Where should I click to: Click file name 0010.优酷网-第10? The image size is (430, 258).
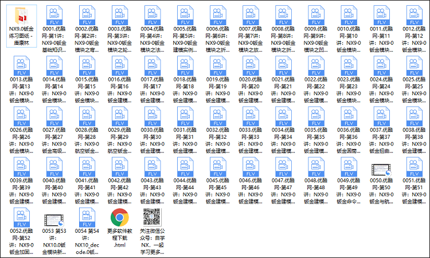tap(349, 39)
